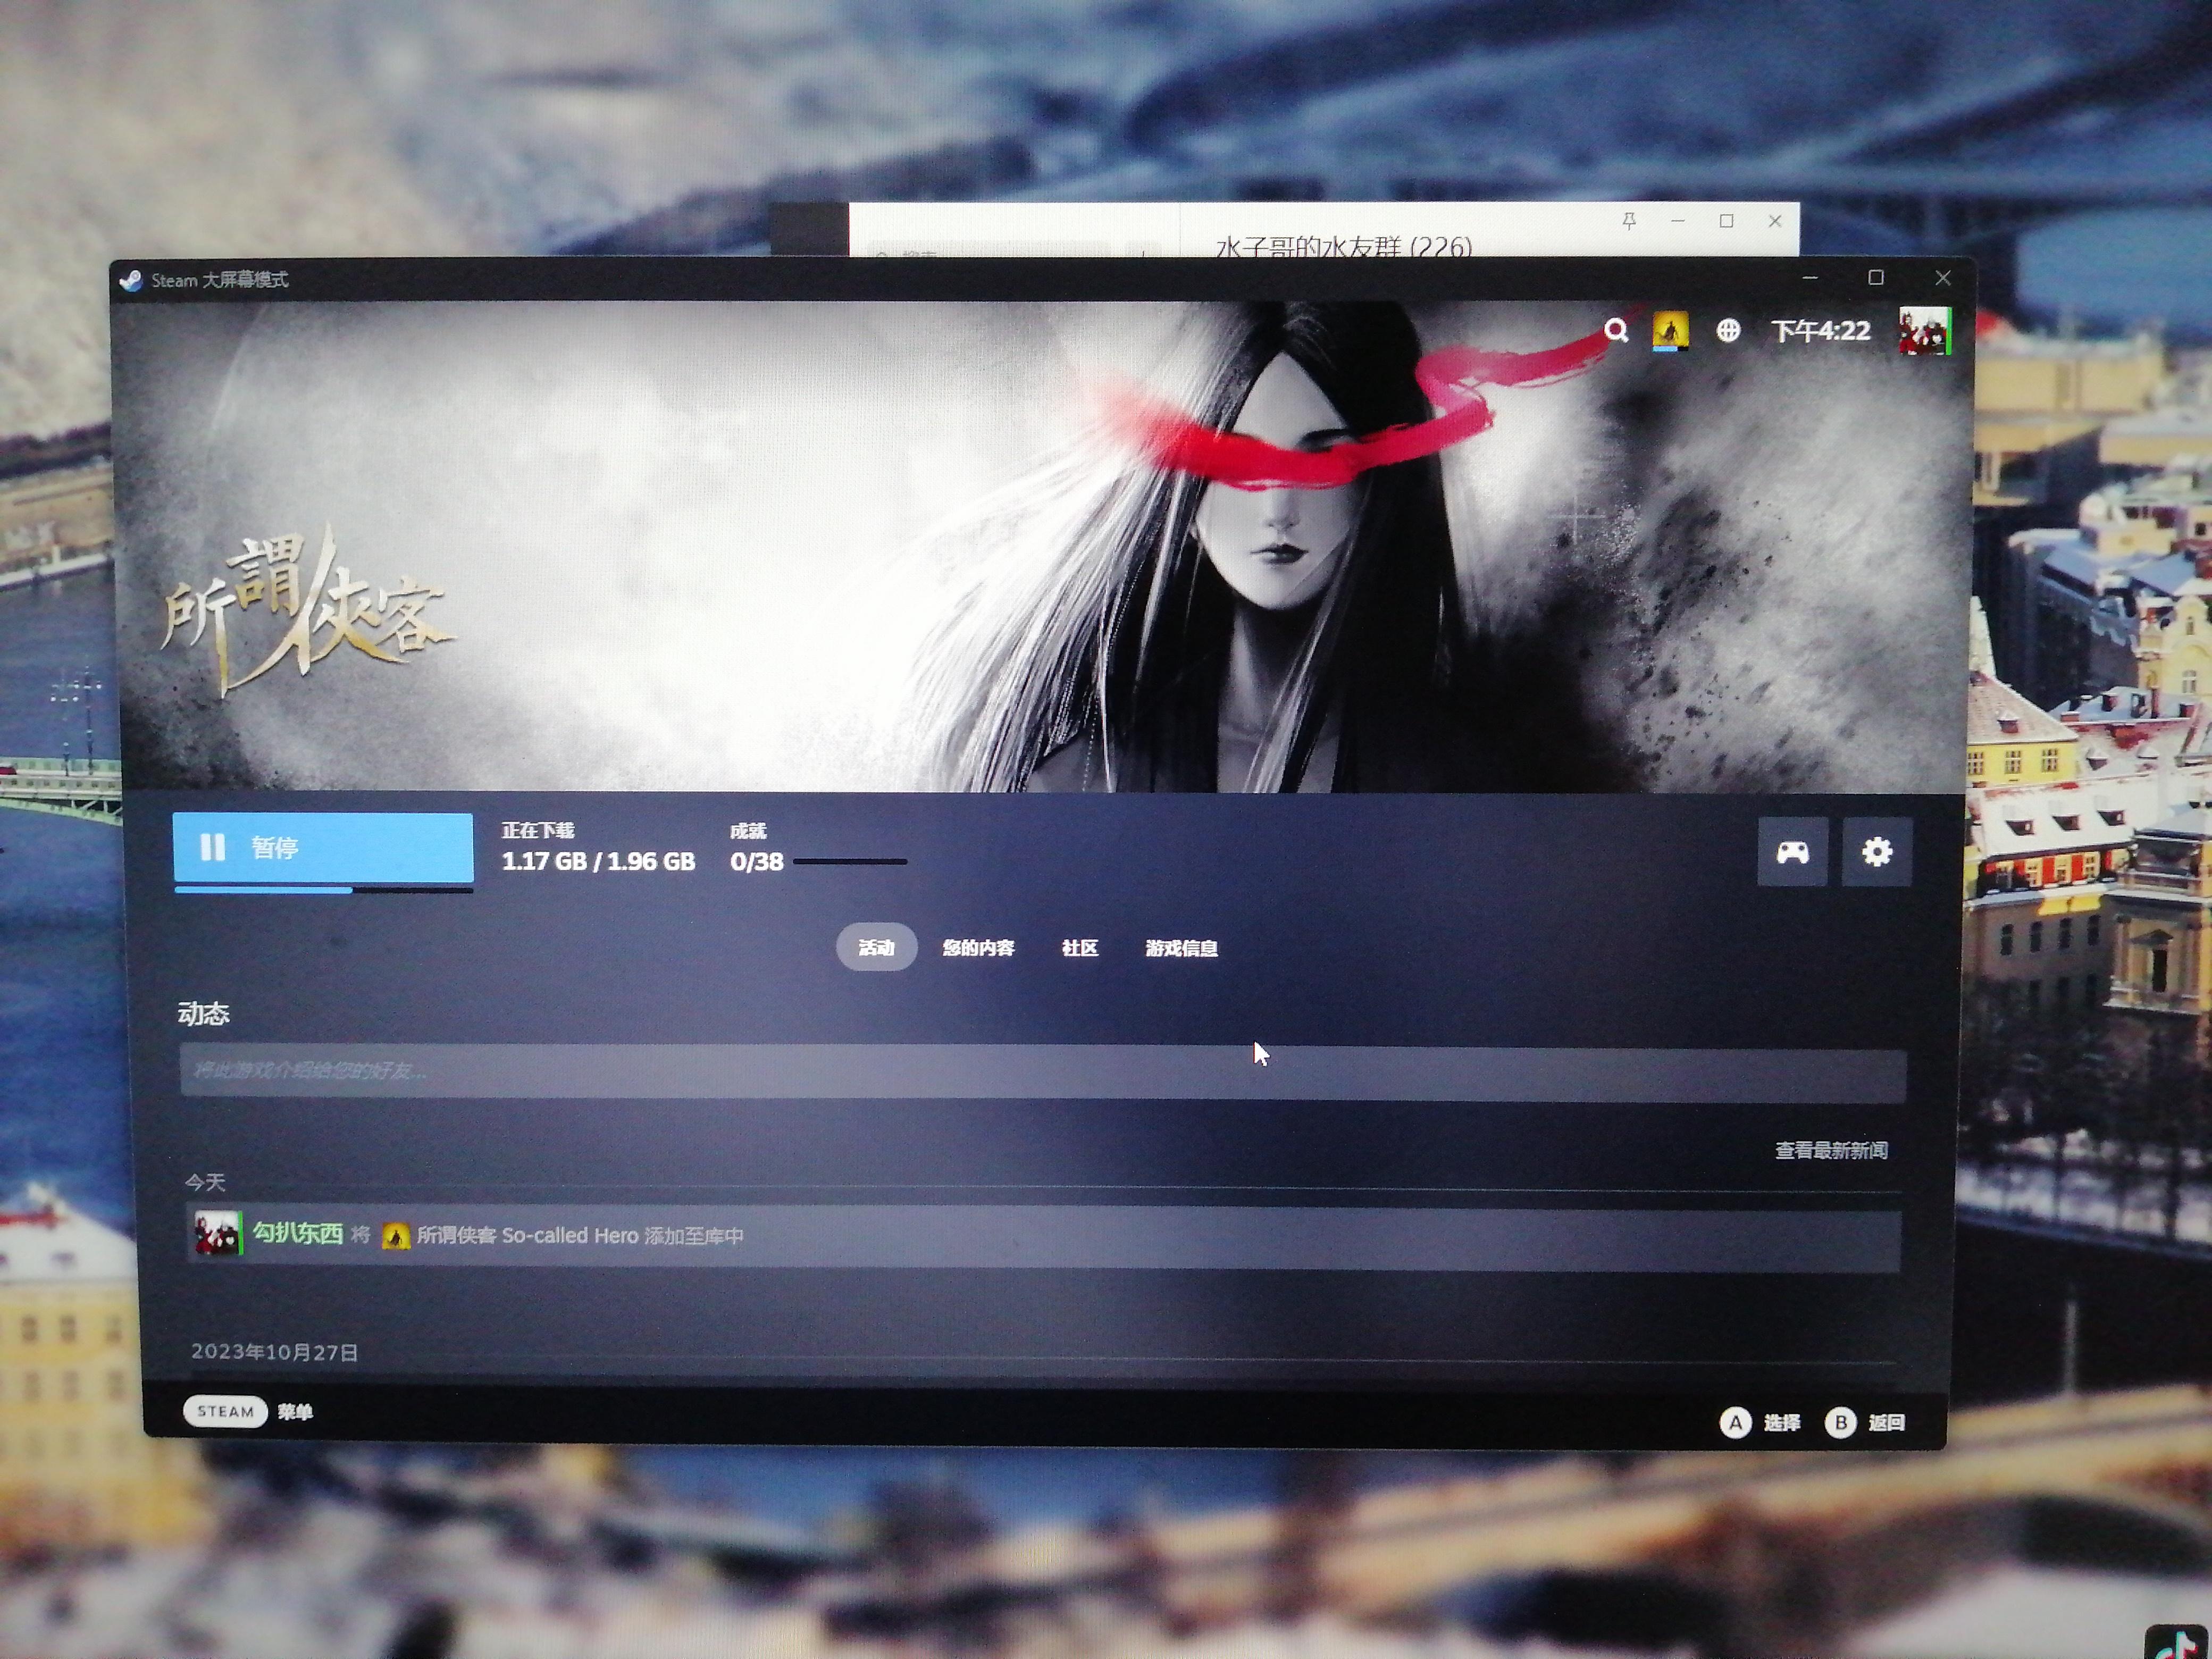The width and height of the screenshot is (2212, 1659).
Task: Maximize the Steam 大屏幕模式 window
Action: [x=1876, y=277]
